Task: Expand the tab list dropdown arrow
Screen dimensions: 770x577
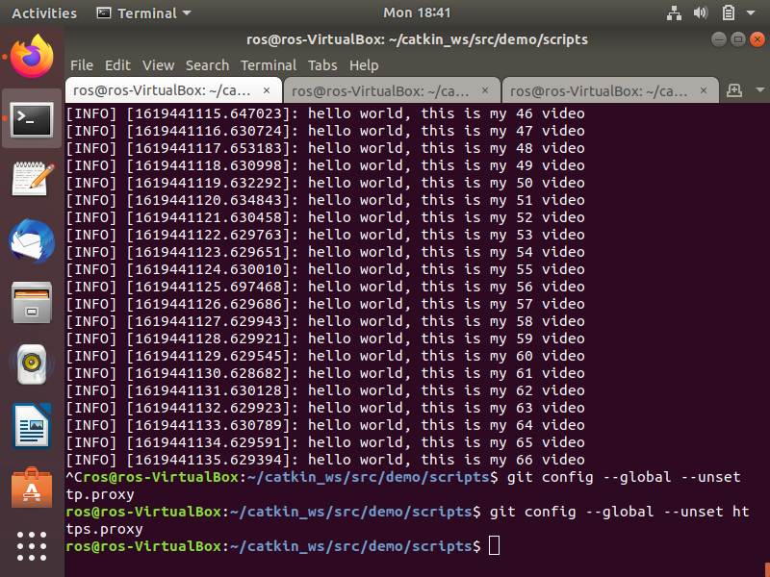Action: click(760, 90)
